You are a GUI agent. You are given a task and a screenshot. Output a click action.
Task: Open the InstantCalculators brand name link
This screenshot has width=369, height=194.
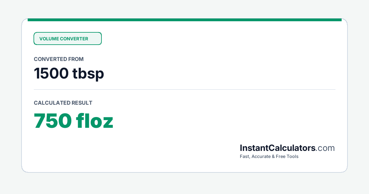[278, 148]
